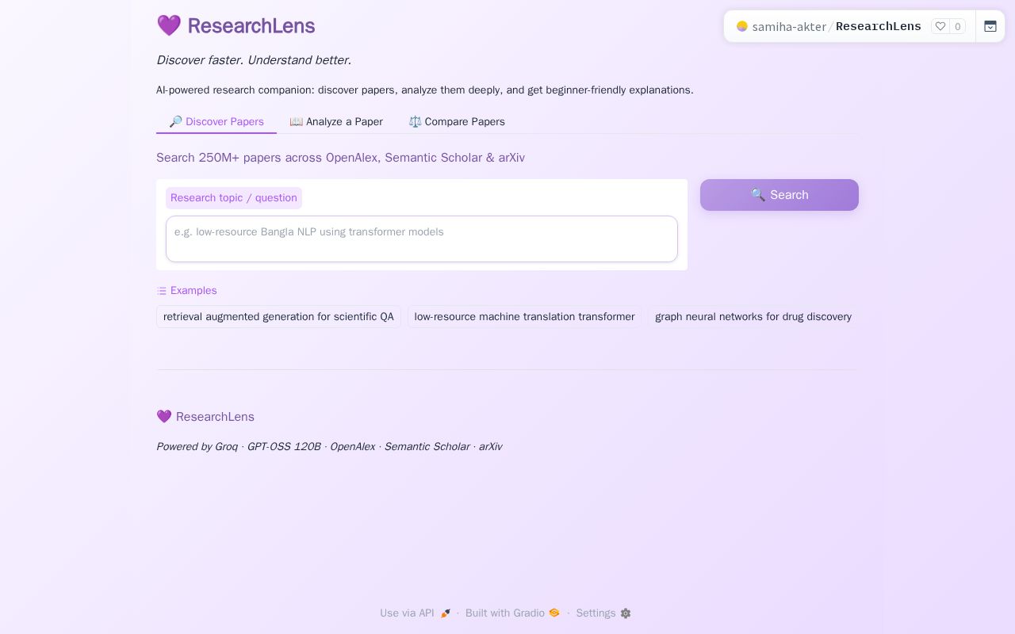Screen dimensions: 1015x634
Task: Click the 'Examples' label text
Action: pyautogui.click(x=193, y=291)
